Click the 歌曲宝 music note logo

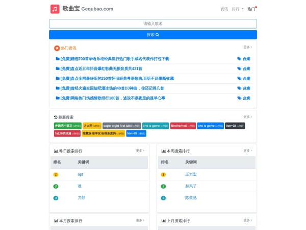click(x=55, y=9)
